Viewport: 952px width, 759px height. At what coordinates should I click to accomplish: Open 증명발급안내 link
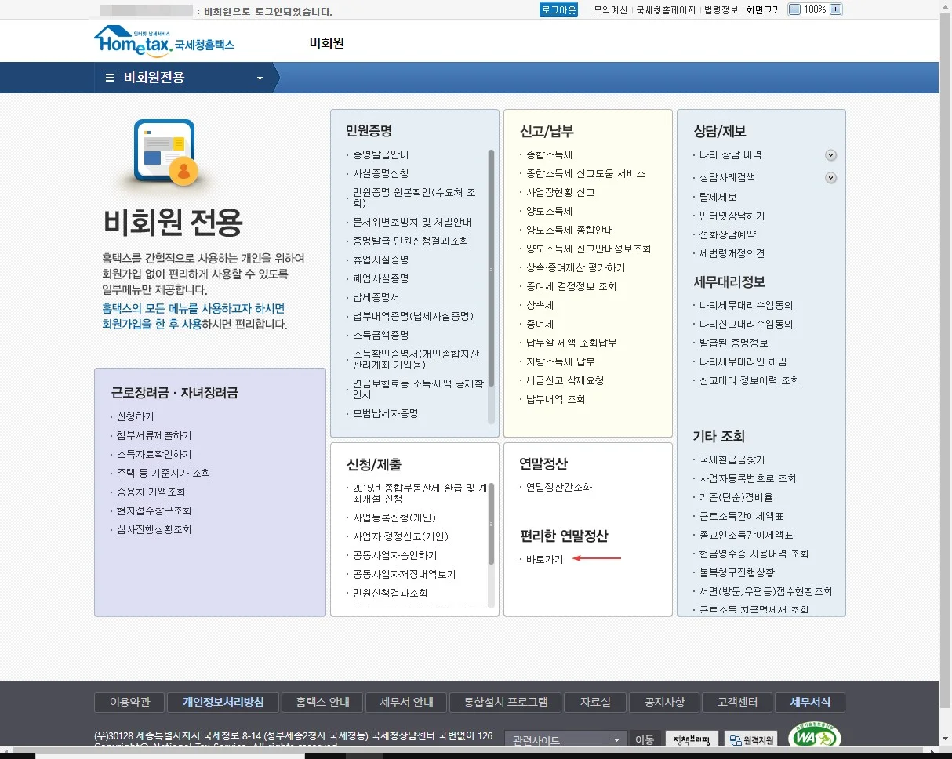[x=380, y=154]
